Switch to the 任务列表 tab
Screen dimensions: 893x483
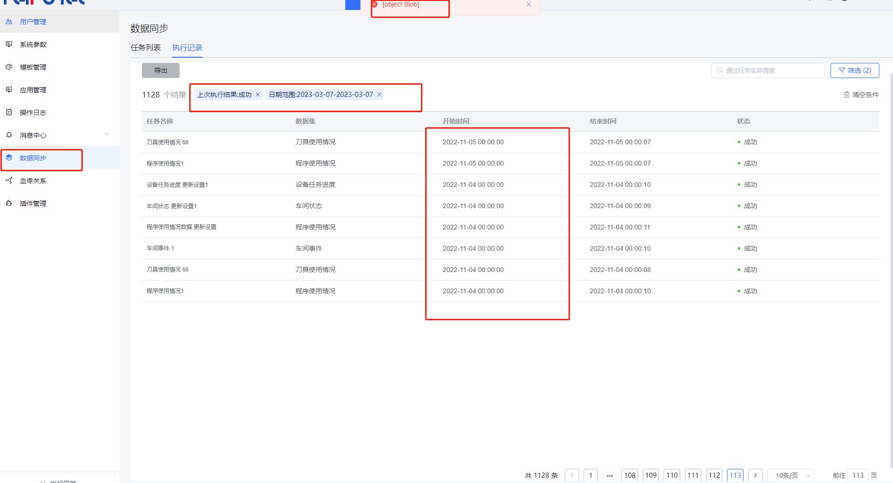tap(146, 48)
